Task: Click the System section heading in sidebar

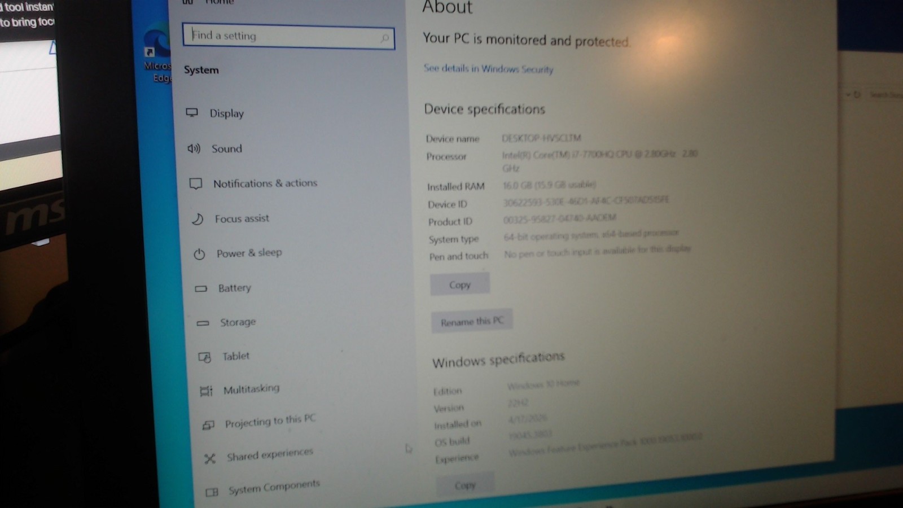Action: (x=201, y=70)
